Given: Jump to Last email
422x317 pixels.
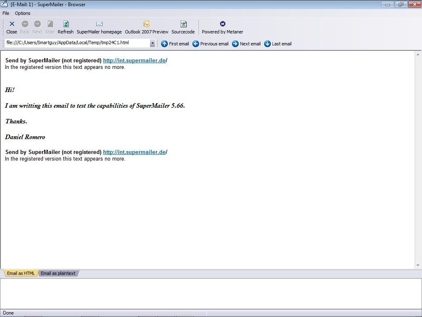Looking at the screenshot, I should [x=278, y=44].
